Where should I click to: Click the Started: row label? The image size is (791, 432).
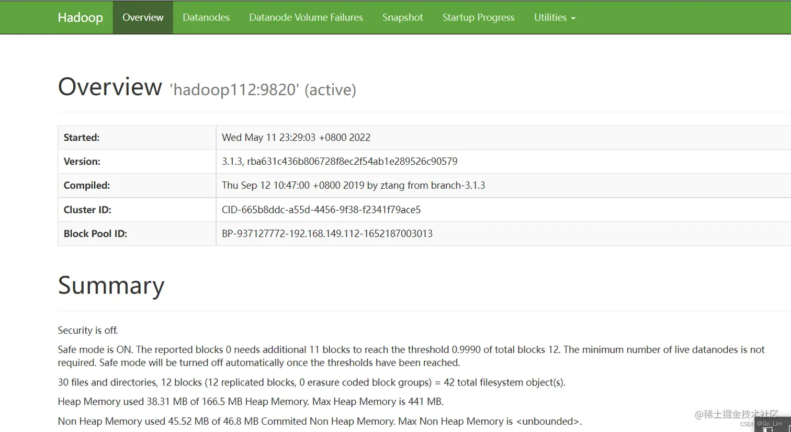click(x=82, y=138)
